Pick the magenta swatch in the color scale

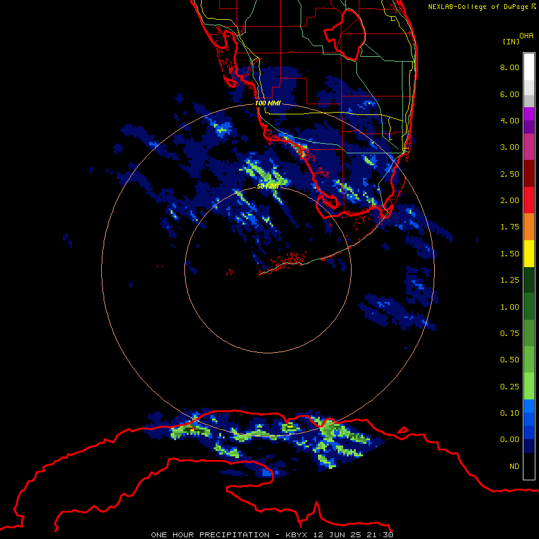[x=529, y=114]
